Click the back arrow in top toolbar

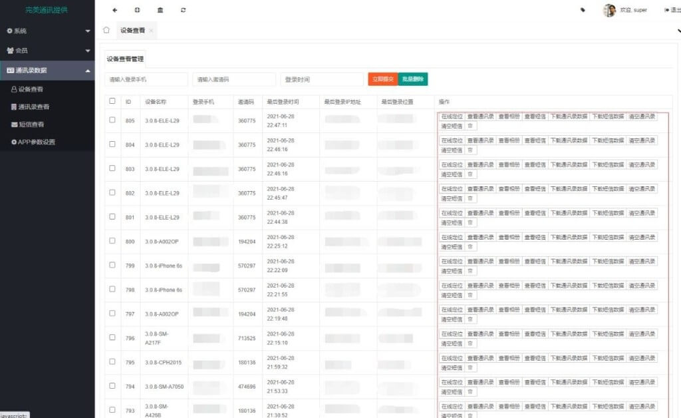click(x=115, y=10)
